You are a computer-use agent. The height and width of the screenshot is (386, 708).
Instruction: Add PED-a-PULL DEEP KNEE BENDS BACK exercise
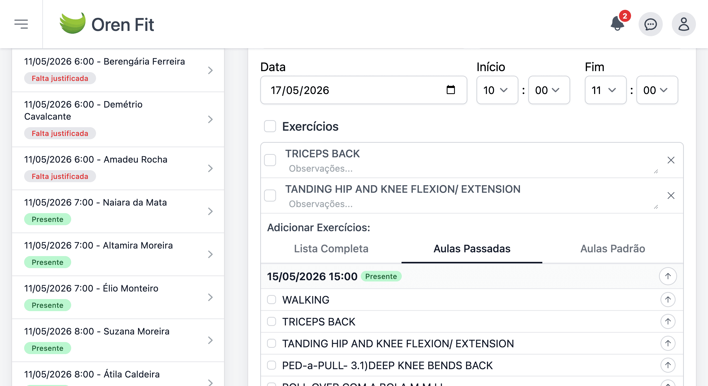[668, 365]
